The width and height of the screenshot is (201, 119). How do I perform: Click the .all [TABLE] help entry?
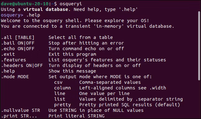coord(18,37)
